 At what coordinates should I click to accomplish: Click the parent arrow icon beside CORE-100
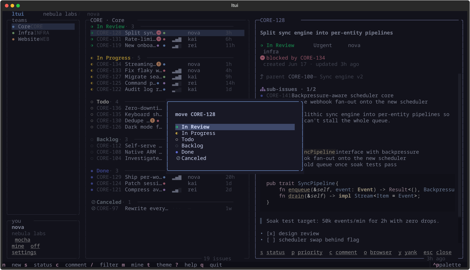click(262, 77)
